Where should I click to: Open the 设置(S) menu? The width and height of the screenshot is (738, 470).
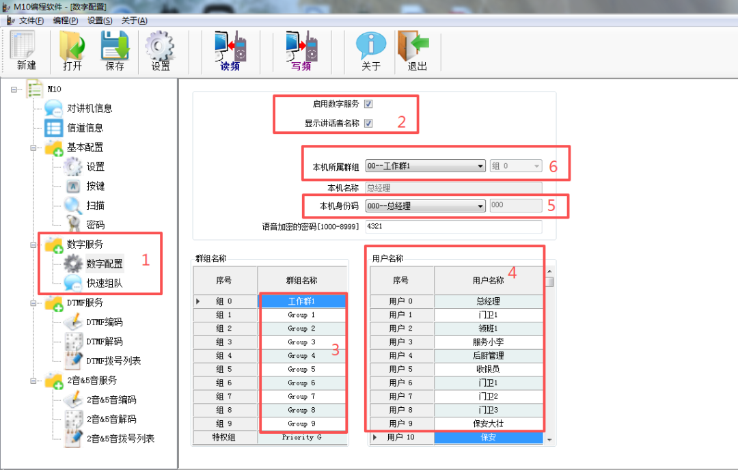point(100,20)
